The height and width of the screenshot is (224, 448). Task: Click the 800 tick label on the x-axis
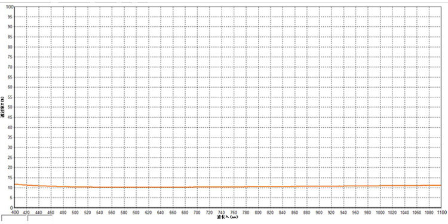[258, 213]
